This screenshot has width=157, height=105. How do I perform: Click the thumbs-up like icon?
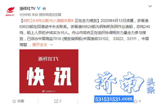tap(136, 101)
